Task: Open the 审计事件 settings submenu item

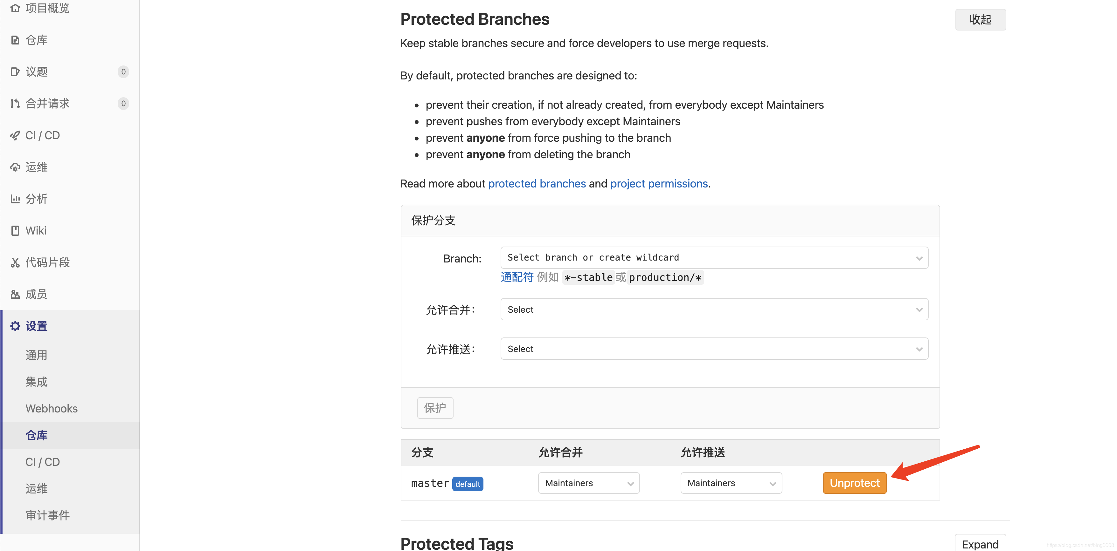Action: click(48, 515)
